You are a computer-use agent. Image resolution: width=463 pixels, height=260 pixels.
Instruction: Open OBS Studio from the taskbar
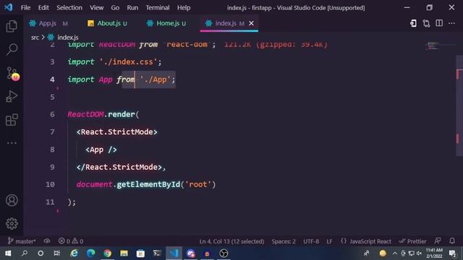(x=224, y=253)
